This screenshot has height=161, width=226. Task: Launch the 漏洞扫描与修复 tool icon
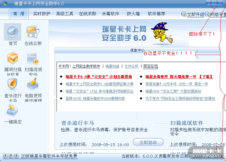12,58
